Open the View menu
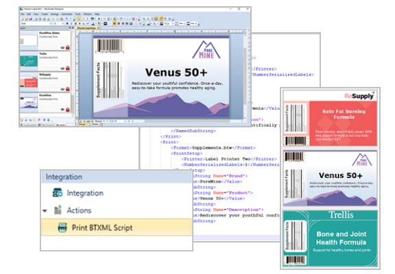 click(x=36, y=14)
